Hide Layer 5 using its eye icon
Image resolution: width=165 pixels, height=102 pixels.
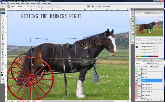point(136,73)
